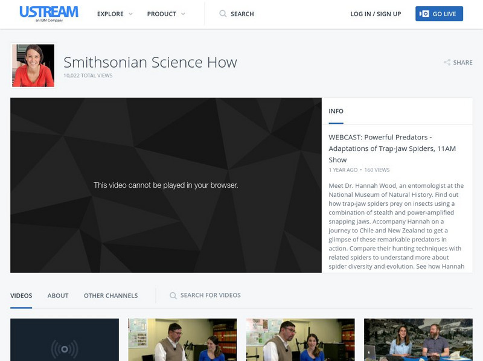Open the third video thumbnail
Image resolution: width=483 pixels, height=361 pixels.
click(300, 340)
